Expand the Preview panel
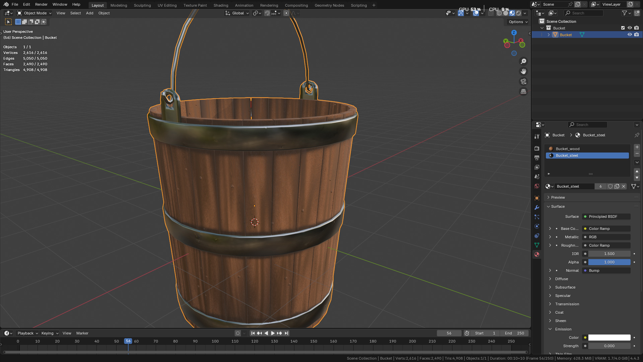Screen dimensions: 643x362 pos(592,197)
